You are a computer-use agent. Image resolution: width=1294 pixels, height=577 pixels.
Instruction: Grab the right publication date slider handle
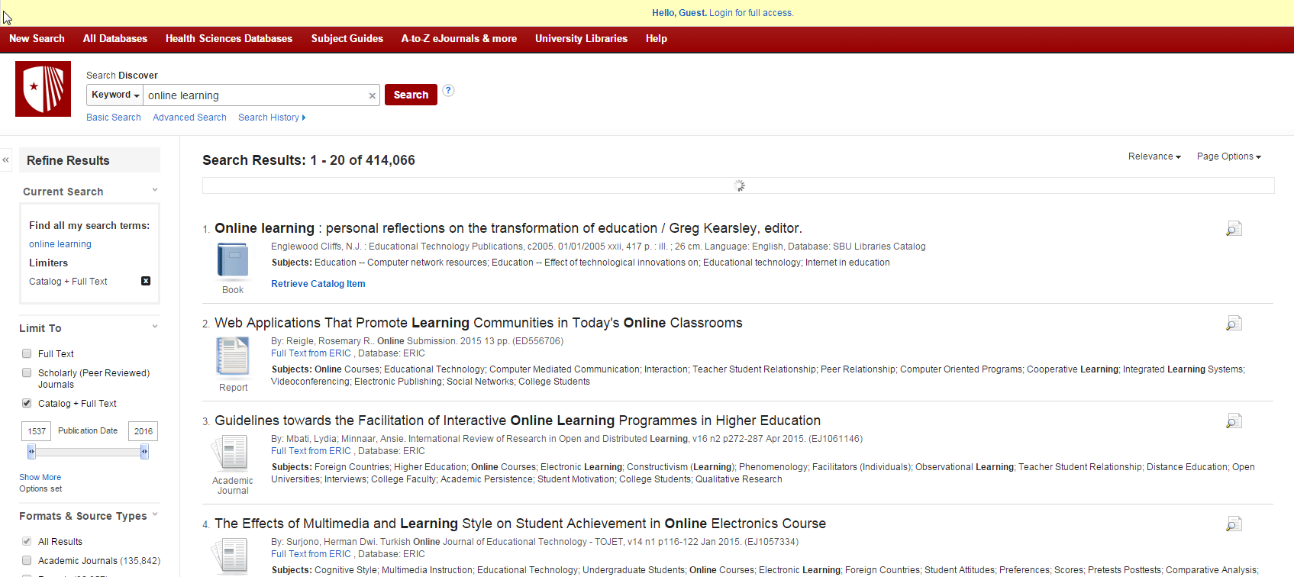pos(144,452)
